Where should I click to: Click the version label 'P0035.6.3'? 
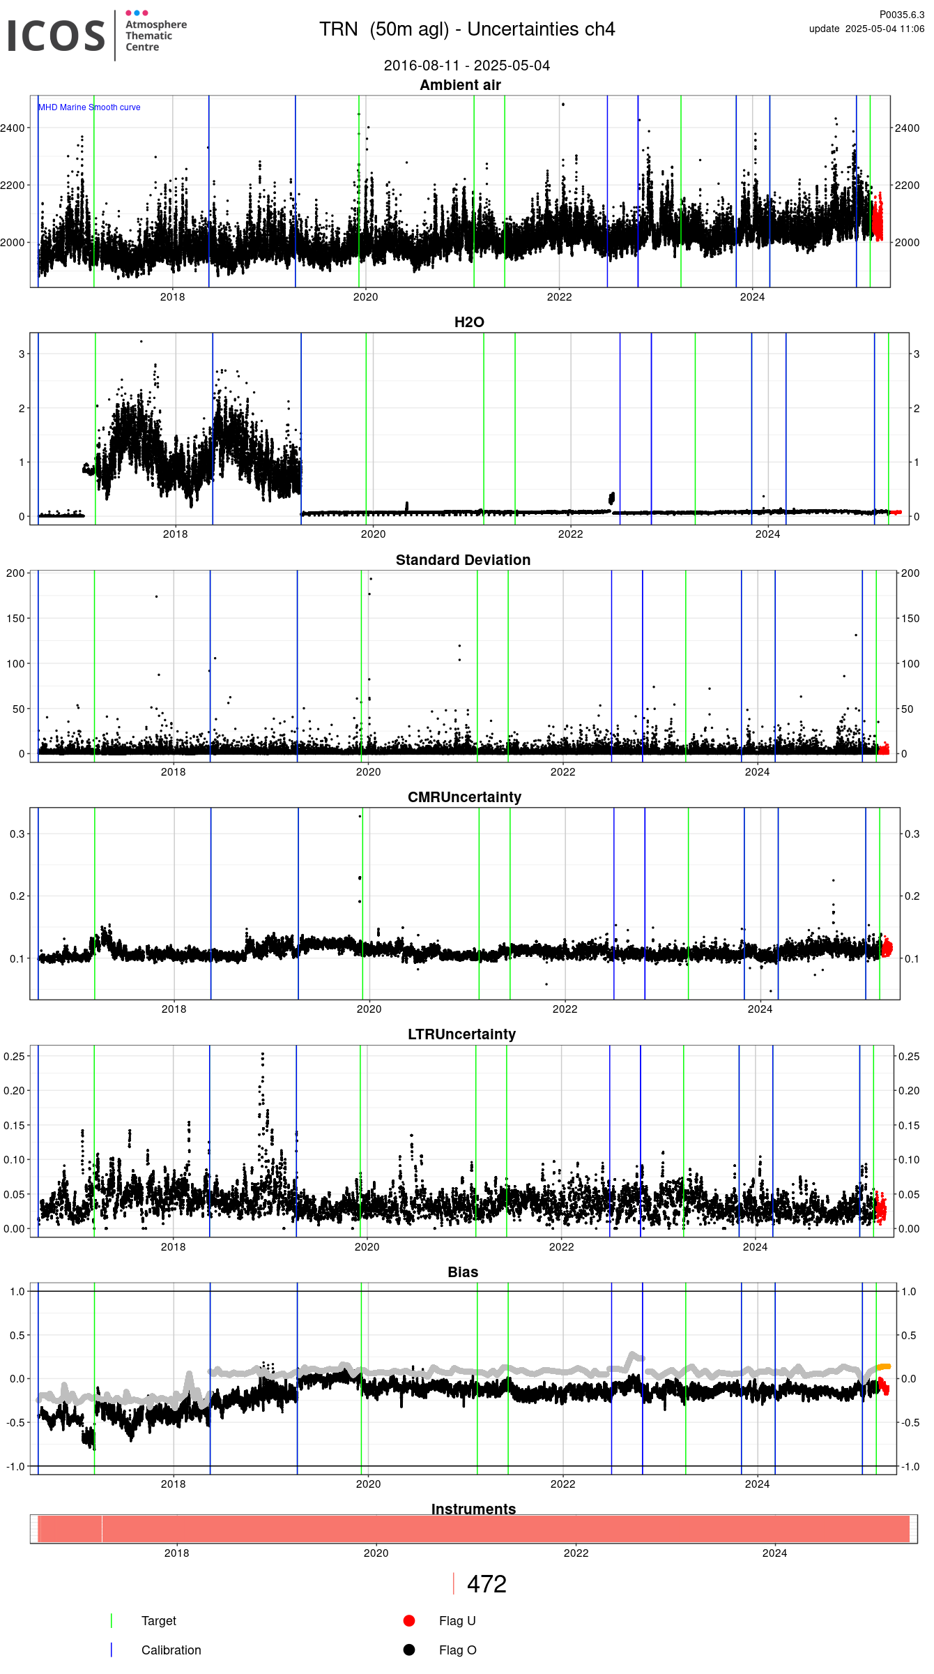point(901,14)
